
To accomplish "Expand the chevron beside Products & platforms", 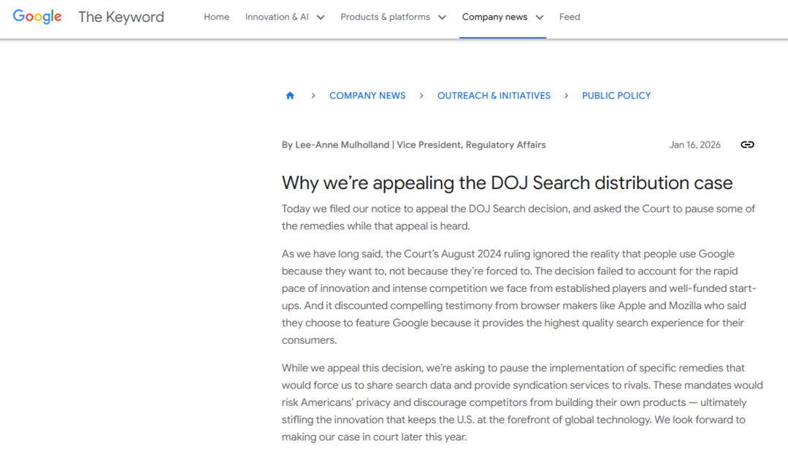I will click(x=442, y=18).
